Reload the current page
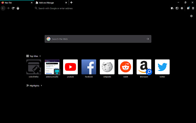 (13, 8)
